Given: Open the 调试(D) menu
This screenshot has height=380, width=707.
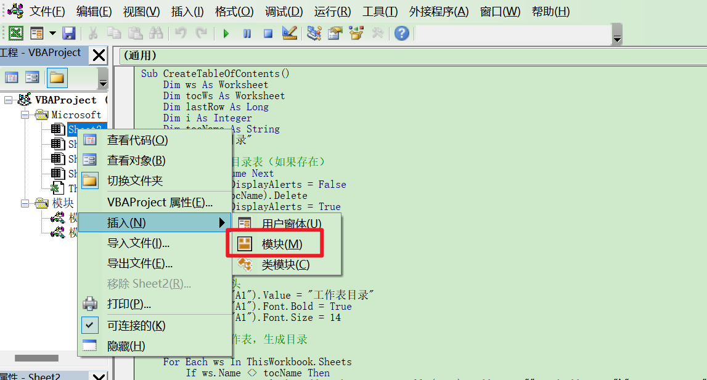Looking at the screenshot, I should 284,11.
